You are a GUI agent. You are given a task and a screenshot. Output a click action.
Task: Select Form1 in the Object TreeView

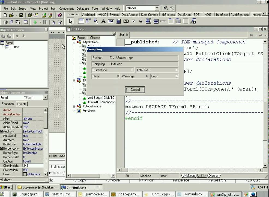pos(9,43)
